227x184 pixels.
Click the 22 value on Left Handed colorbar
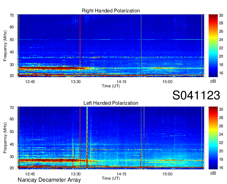coord(221,143)
